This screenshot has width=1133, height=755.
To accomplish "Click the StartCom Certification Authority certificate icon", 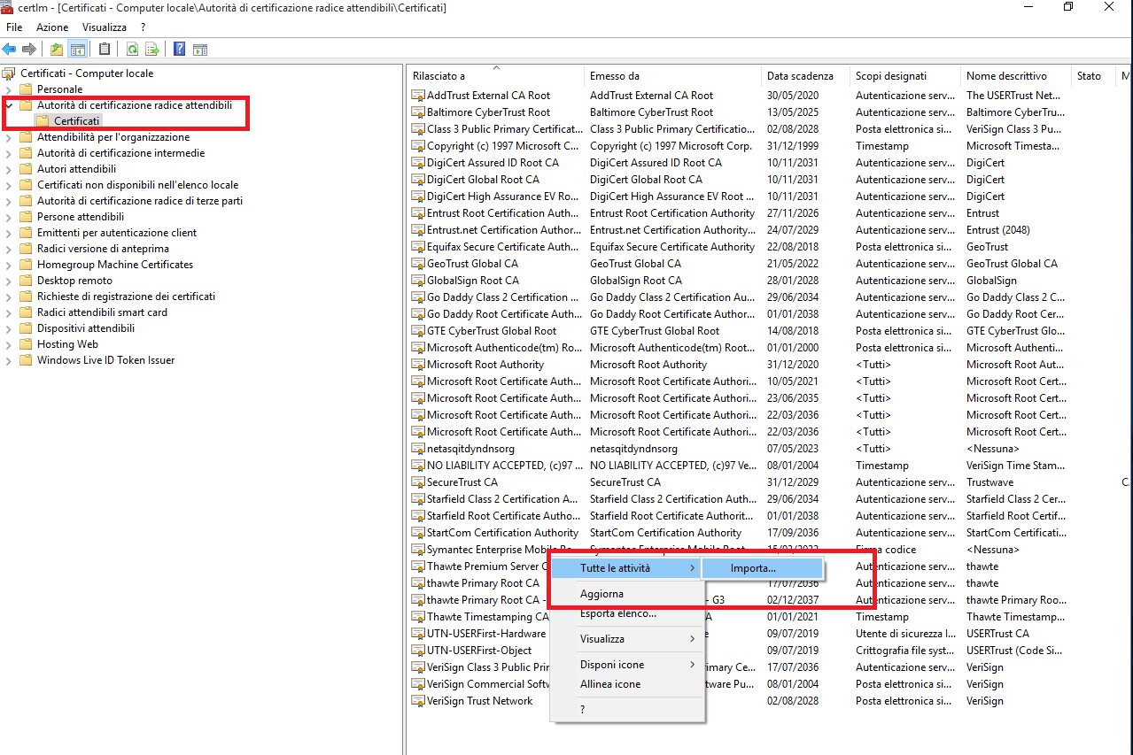I will [418, 533].
